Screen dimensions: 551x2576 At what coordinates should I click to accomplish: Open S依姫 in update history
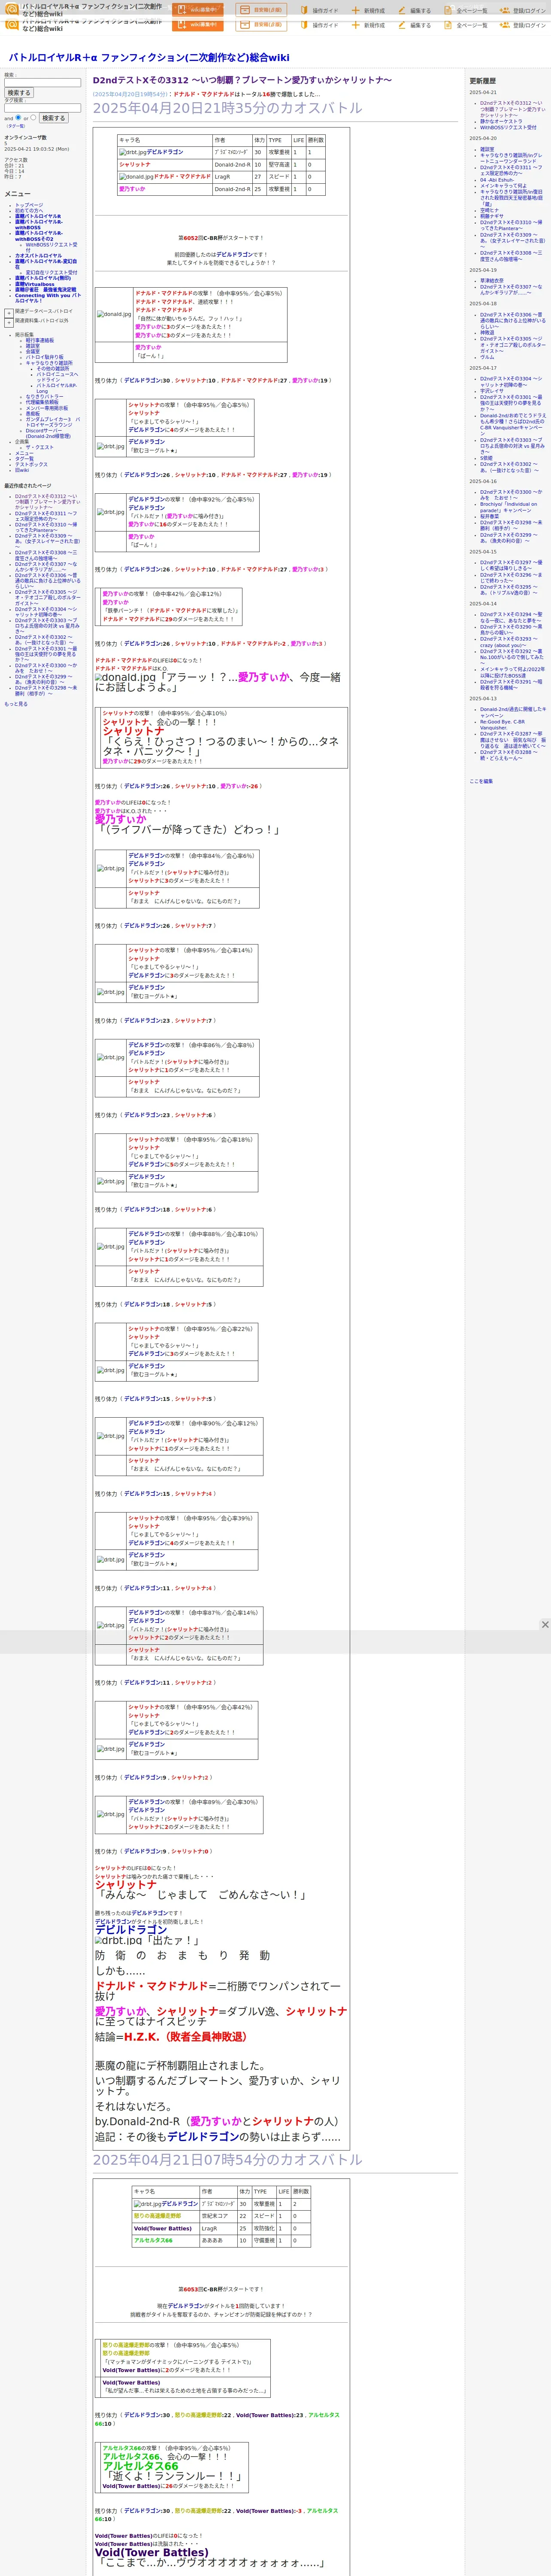pos(486,458)
